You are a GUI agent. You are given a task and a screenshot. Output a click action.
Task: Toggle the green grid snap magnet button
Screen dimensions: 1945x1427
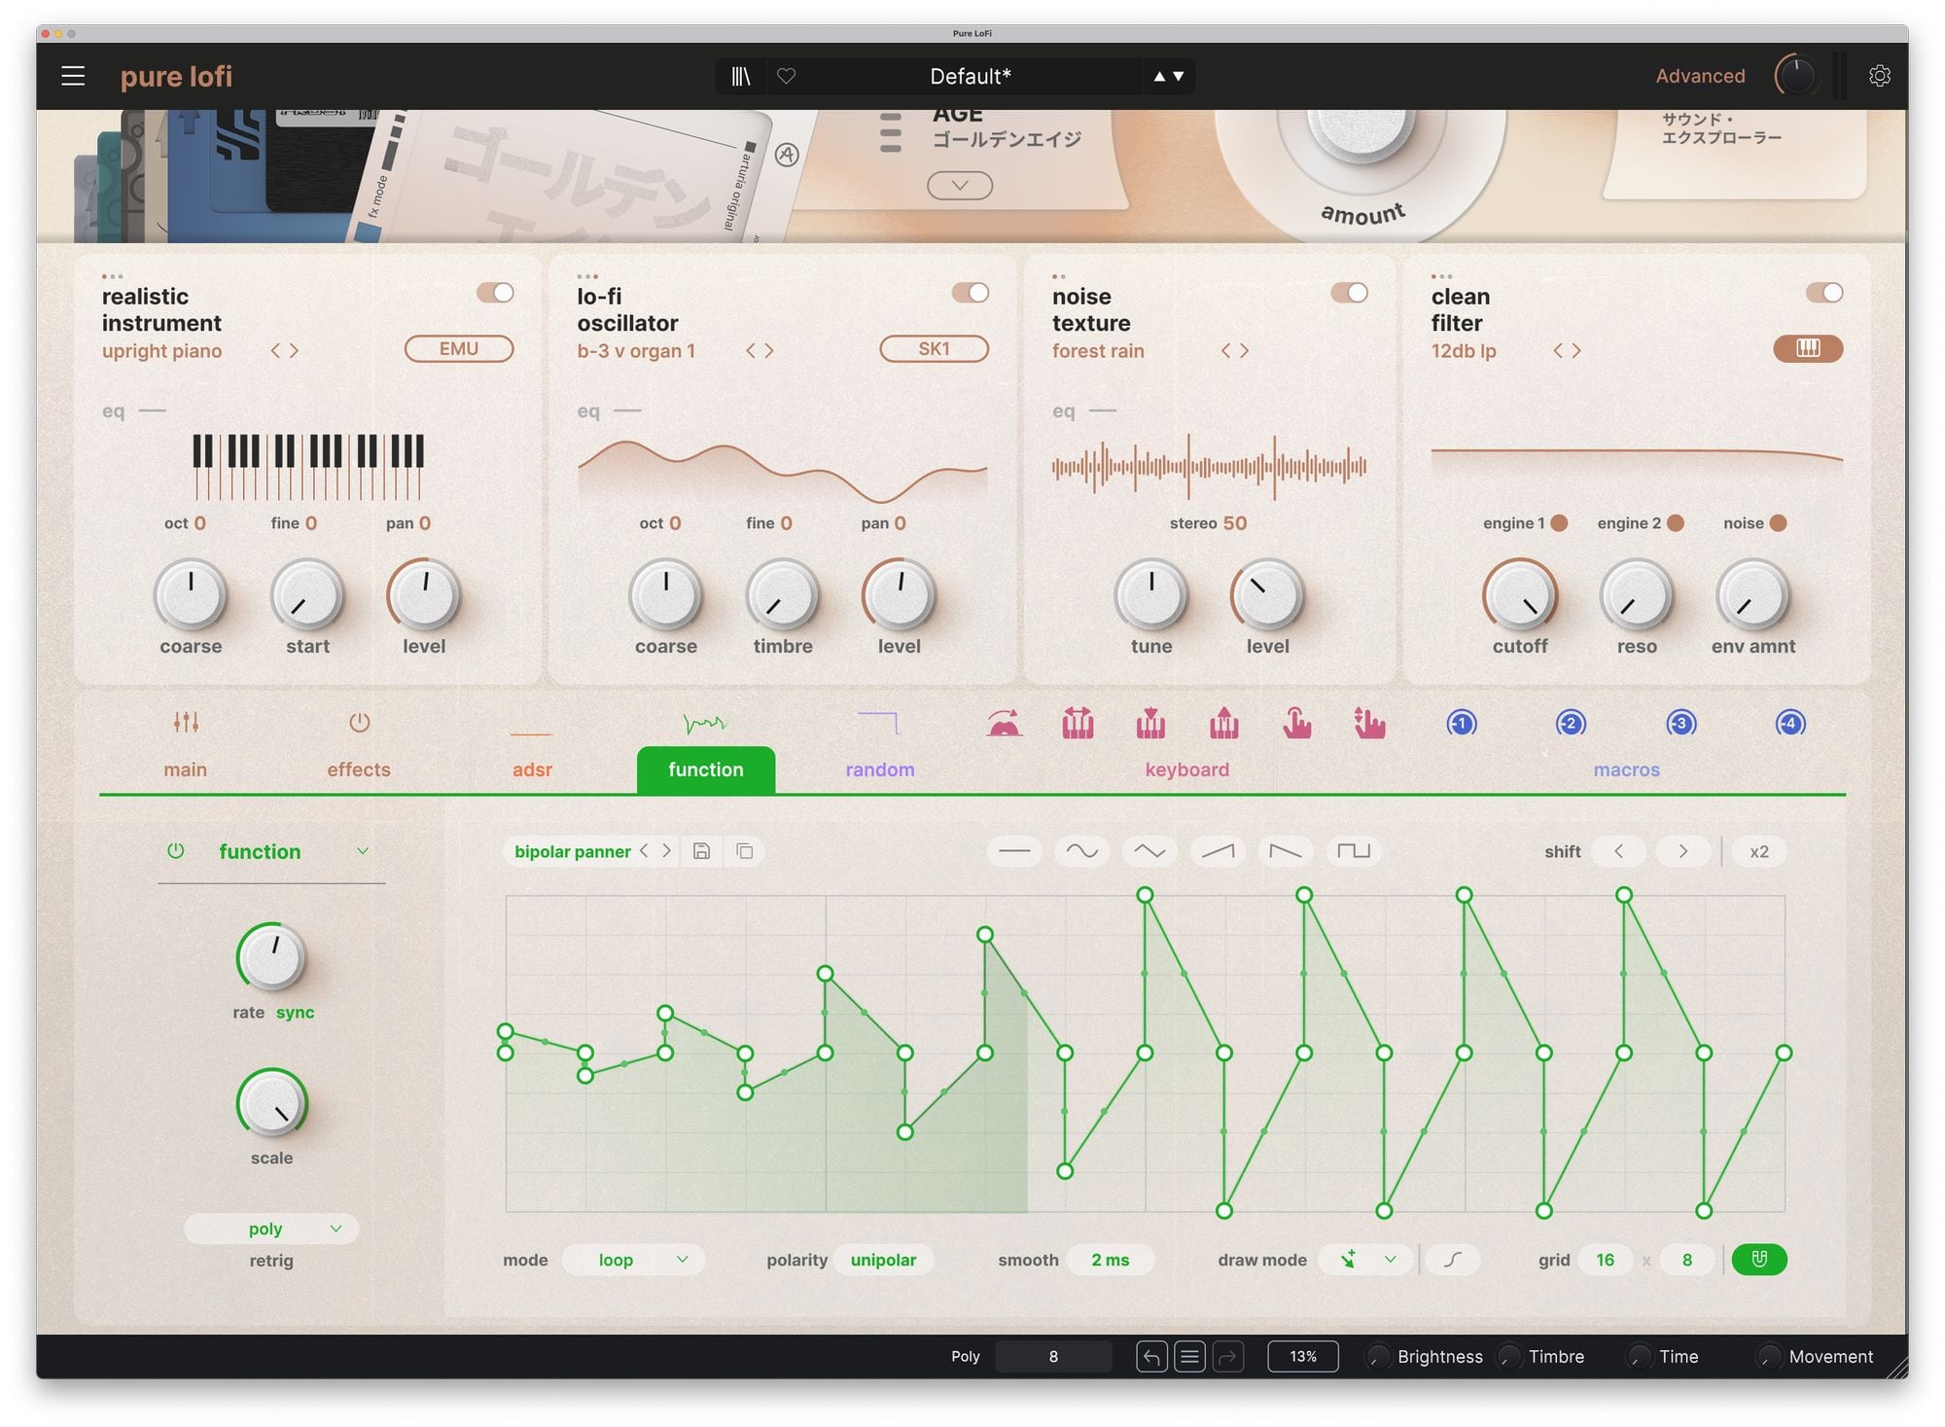coord(1758,1259)
